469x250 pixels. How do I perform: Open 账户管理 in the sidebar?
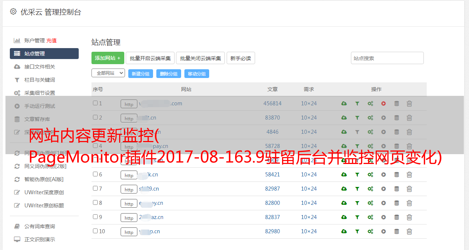(x=34, y=40)
